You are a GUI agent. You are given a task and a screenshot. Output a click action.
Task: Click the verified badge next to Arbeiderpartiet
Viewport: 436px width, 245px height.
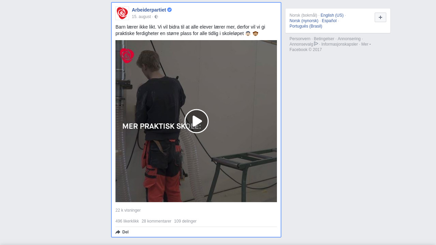170,10
